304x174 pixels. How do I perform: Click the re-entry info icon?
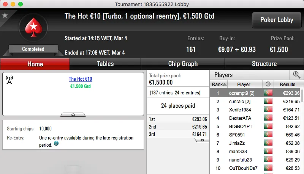(x=56, y=144)
